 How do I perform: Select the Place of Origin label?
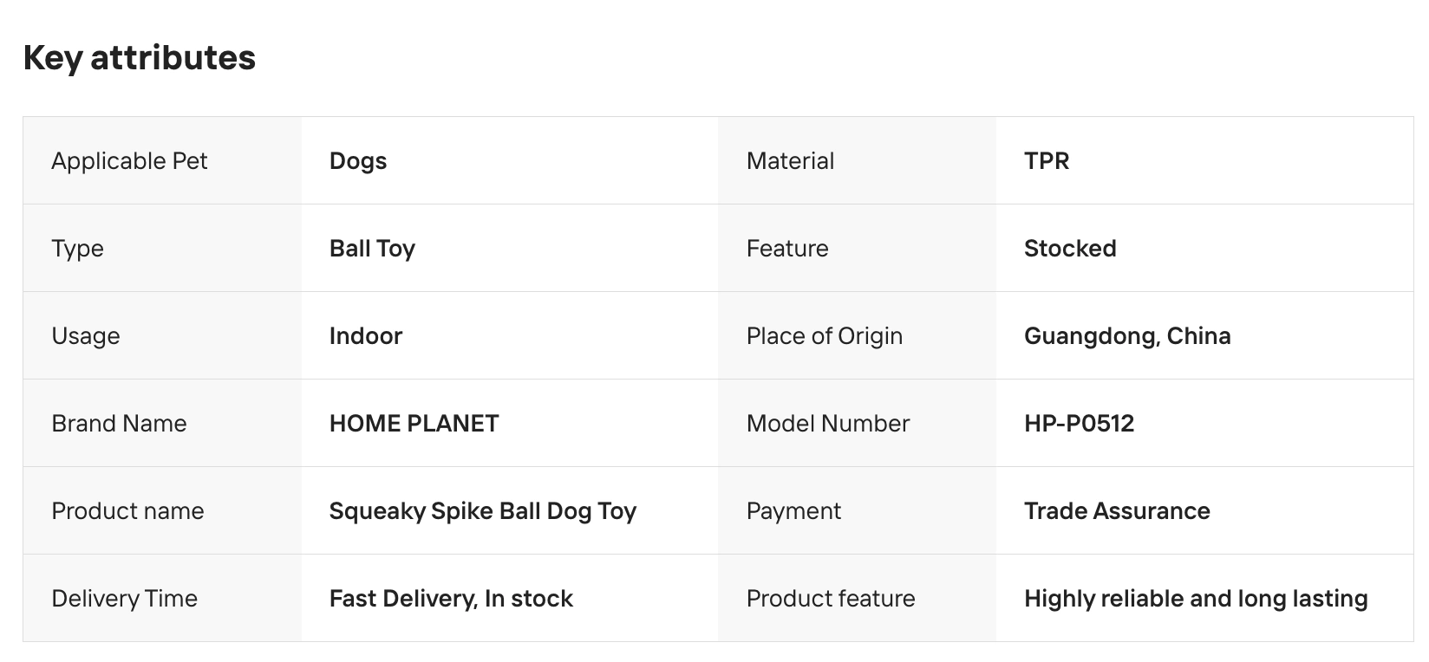pyautogui.click(x=824, y=336)
